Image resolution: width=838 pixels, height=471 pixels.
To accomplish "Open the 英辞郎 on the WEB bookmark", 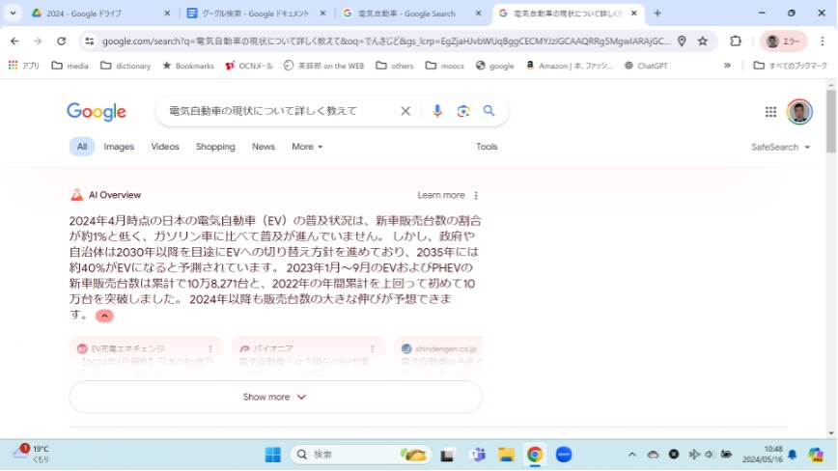I will coord(323,66).
